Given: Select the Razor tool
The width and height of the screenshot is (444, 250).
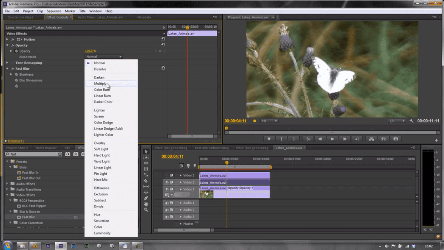Looking at the screenshot, I should [x=146, y=181].
